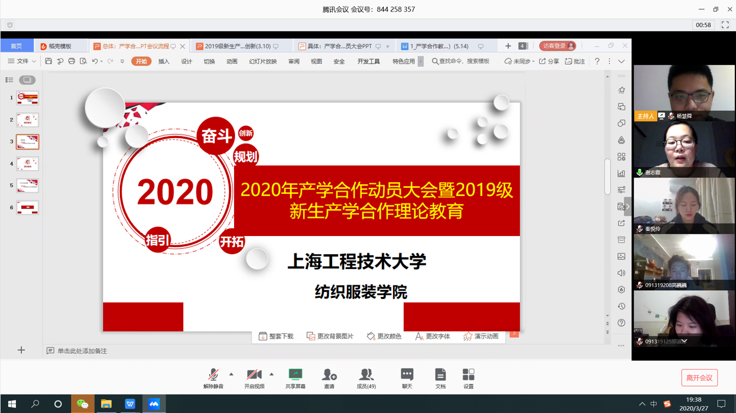Screen dimensions: 736x413
Task: Open the 文档 documents icon
Action: pos(440,377)
